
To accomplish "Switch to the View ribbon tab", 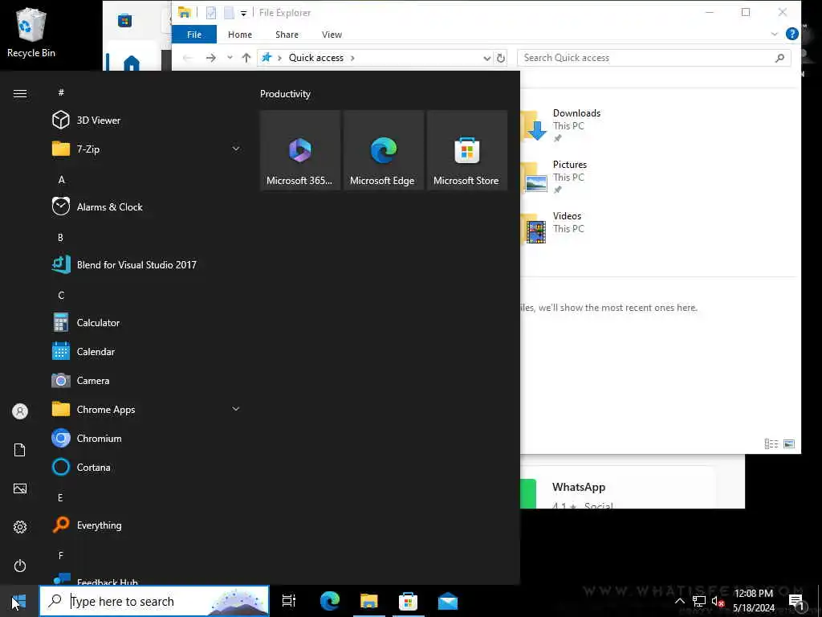I will (x=332, y=35).
